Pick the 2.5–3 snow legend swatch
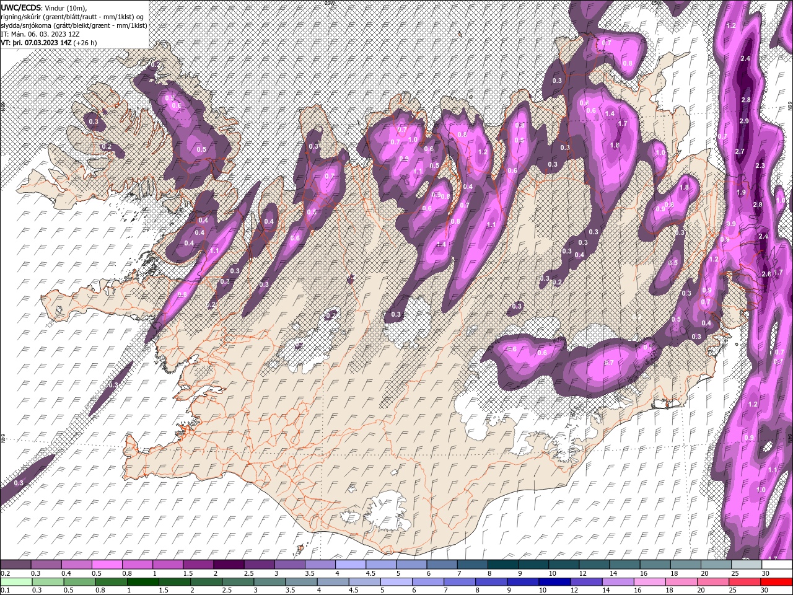793x595 pixels. [259, 565]
